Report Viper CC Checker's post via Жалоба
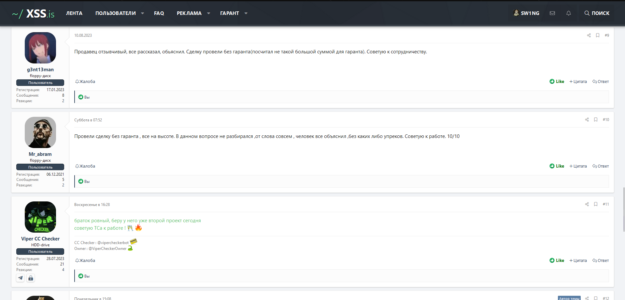The width and height of the screenshot is (625, 300). (x=85, y=260)
